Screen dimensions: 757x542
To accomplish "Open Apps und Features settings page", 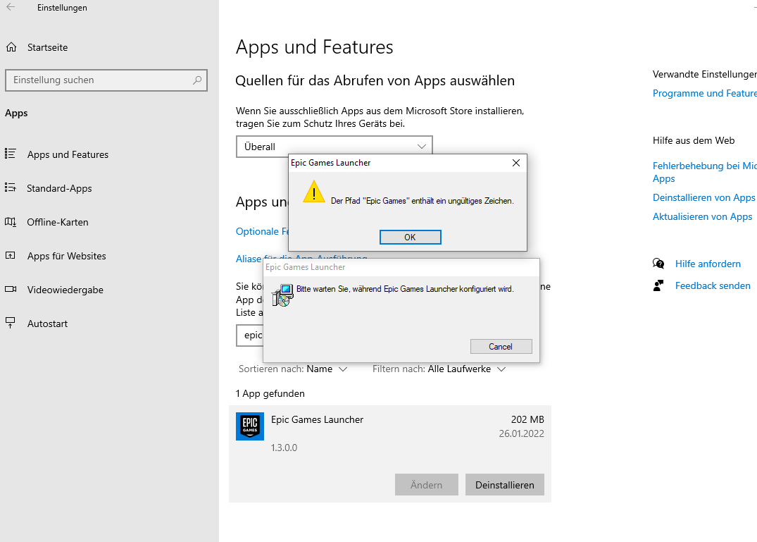I will click(x=68, y=154).
